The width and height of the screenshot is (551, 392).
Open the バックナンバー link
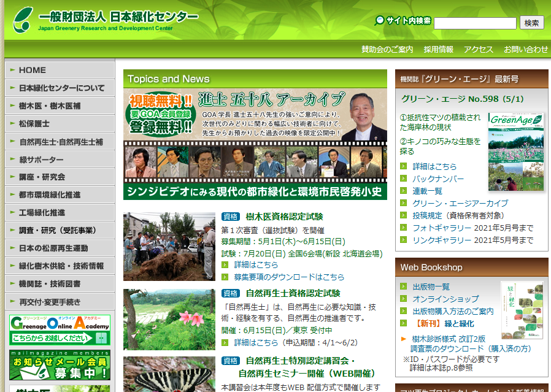tap(438, 179)
